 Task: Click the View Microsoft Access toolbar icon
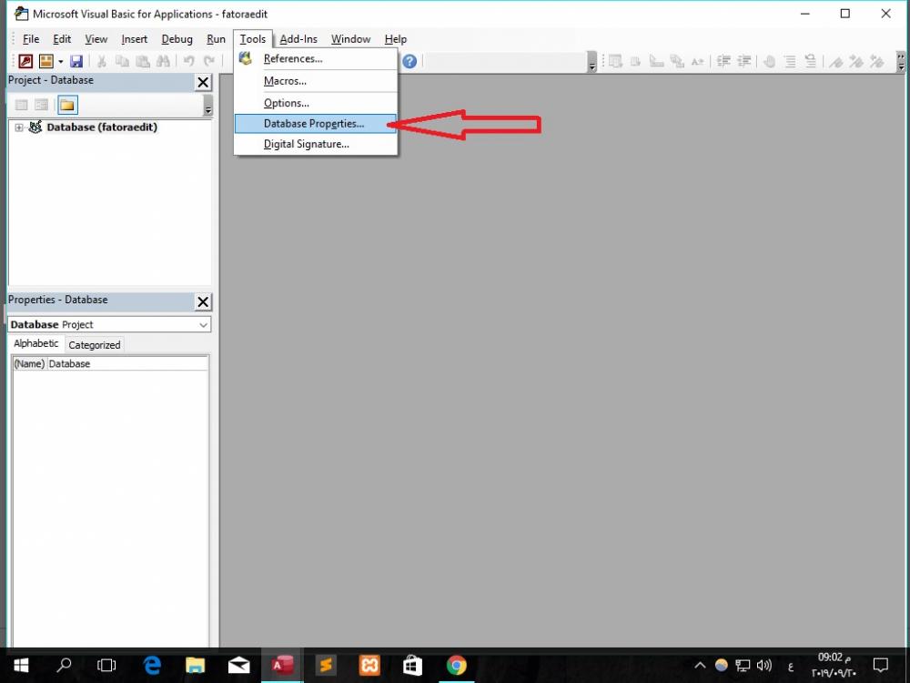pyautogui.click(x=25, y=61)
